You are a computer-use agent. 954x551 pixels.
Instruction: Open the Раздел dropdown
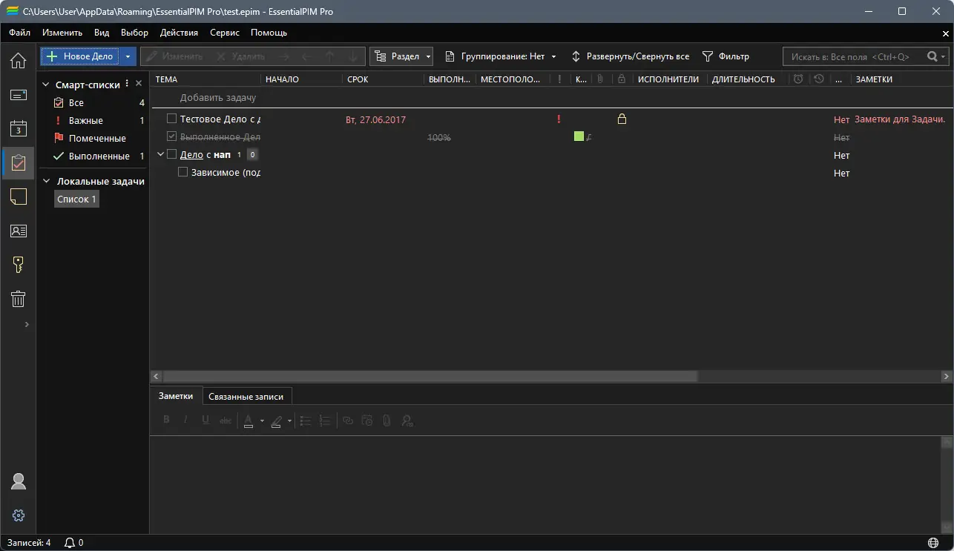[x=402, y=56]
